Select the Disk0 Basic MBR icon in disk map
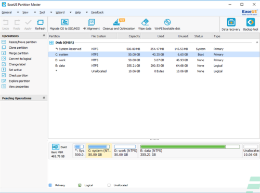 pos(56,147)
